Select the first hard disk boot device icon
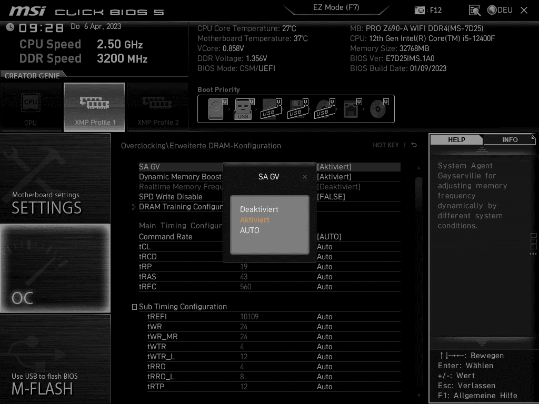Image resolution: width=539 pixels, height=404 pixels. pyautogui.click(x=217, y=109)
